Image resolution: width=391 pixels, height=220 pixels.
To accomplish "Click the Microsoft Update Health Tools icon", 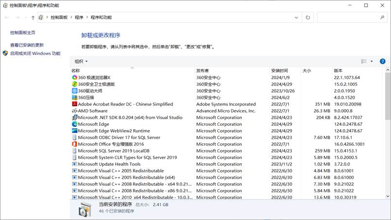I will click(74, 164).
